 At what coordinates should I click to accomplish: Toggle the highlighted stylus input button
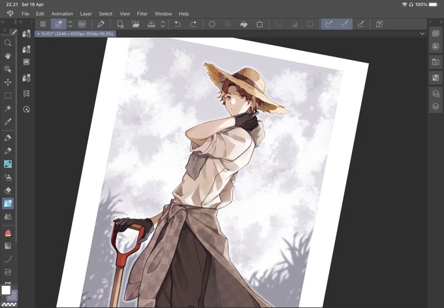click(x=59, y=24)
